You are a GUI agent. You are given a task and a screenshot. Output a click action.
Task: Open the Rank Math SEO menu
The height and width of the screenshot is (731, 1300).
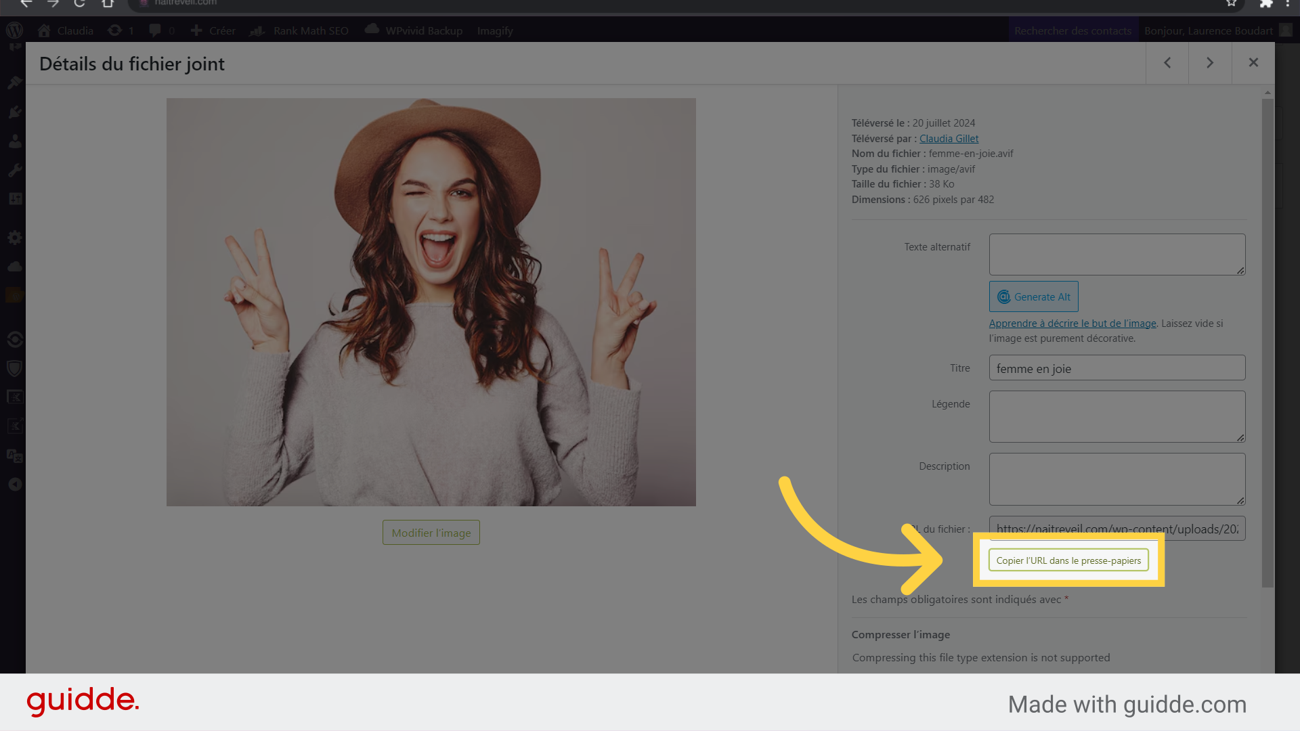tap(299, 30)
